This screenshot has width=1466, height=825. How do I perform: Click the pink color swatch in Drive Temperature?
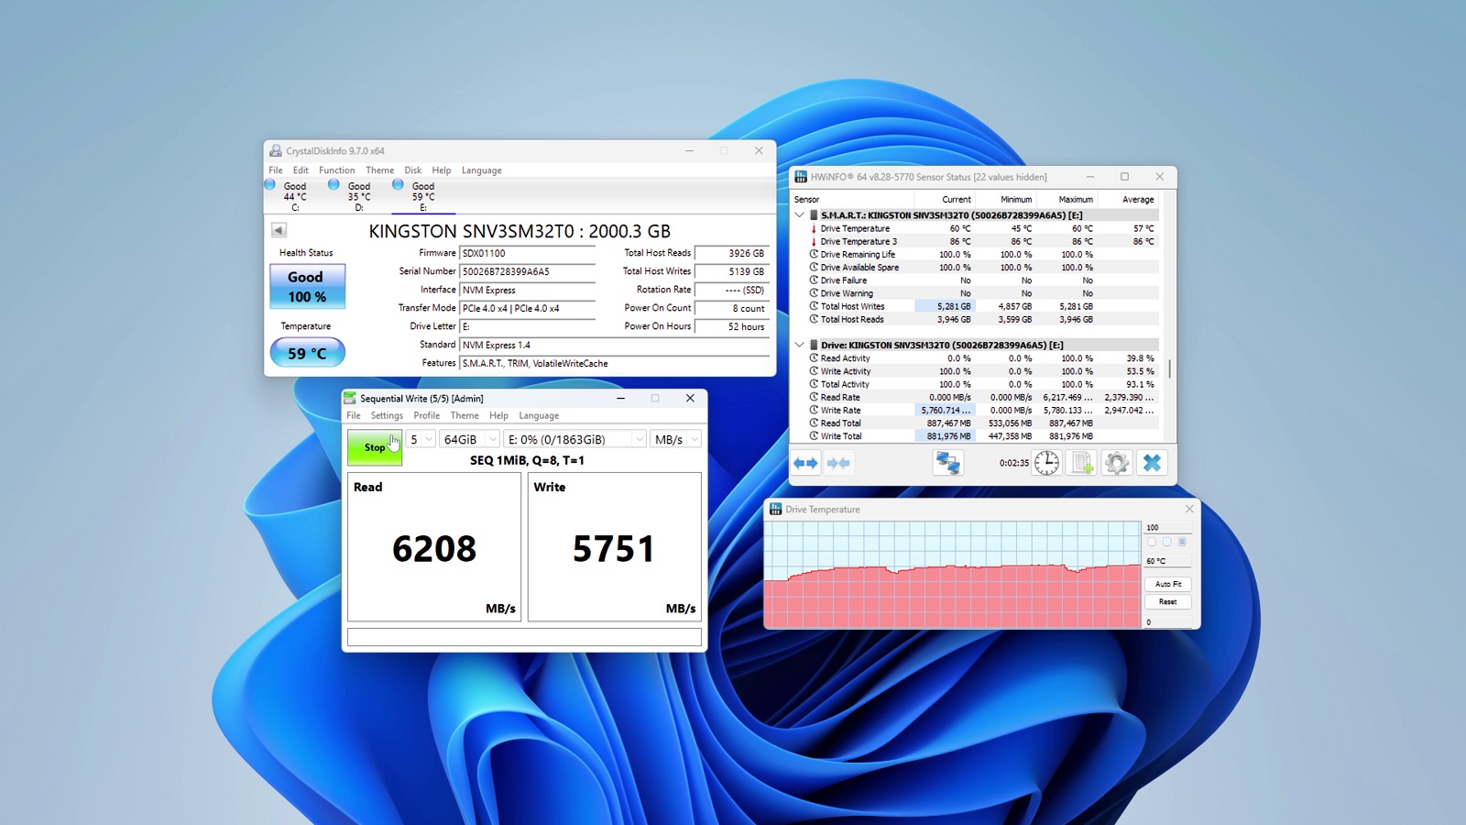click(x=1152, y=543)
